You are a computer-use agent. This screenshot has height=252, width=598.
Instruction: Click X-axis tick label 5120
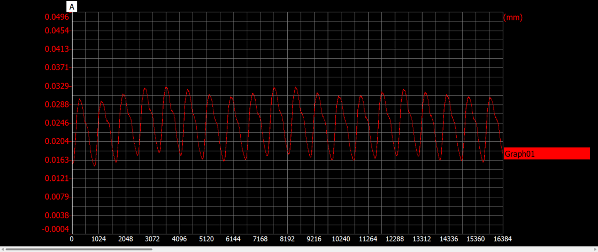pyautogui.click(x=206, y=239)
